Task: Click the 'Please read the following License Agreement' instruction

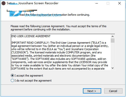Action: tap(58, 28)
